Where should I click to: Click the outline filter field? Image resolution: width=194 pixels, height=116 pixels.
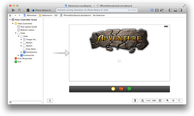pyautogui.click(x=25, y=102)
